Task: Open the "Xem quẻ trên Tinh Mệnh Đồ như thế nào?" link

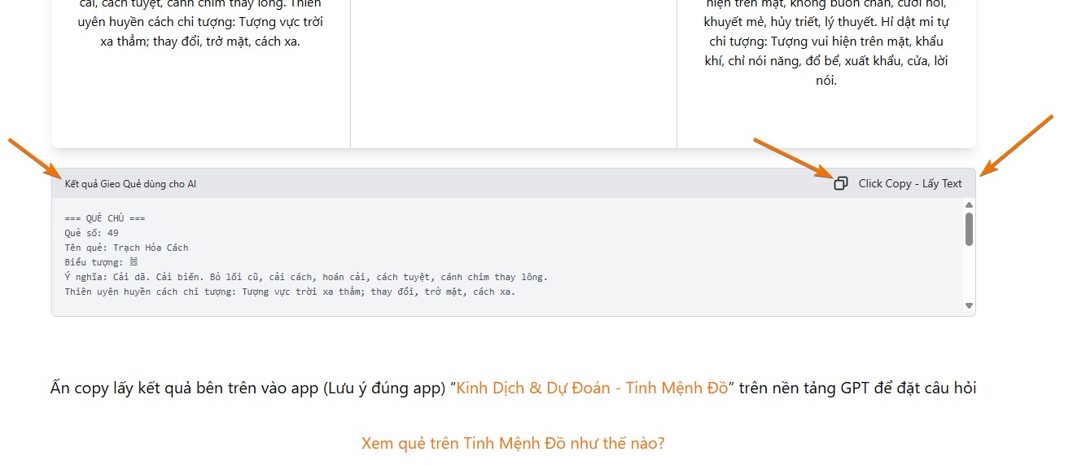Action: click(513, 443)
